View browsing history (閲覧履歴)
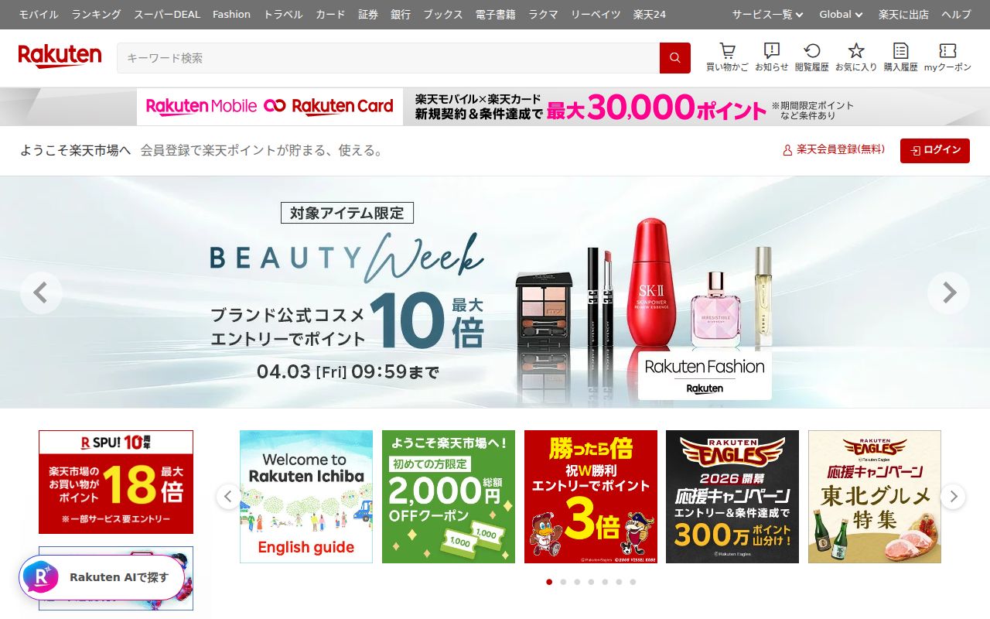The width and height of the screenshot is (990, 619). coord(812,58)
